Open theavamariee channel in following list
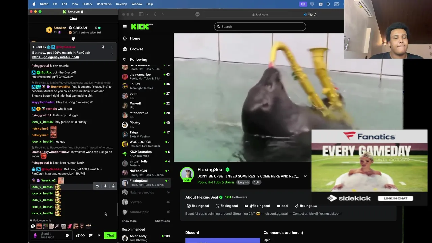Viewport: 432px width, 243px height. coord(146,76)
